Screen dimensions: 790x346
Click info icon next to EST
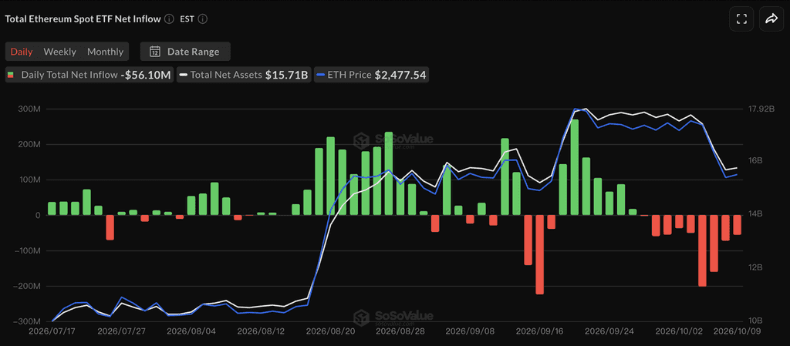(x=203, y=19)
